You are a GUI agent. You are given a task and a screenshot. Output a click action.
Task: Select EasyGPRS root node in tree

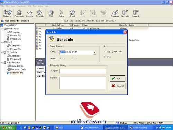pos(10,25)
